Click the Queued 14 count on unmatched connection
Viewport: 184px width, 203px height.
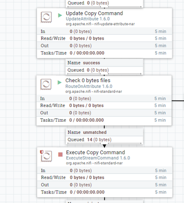click(89, 140)
